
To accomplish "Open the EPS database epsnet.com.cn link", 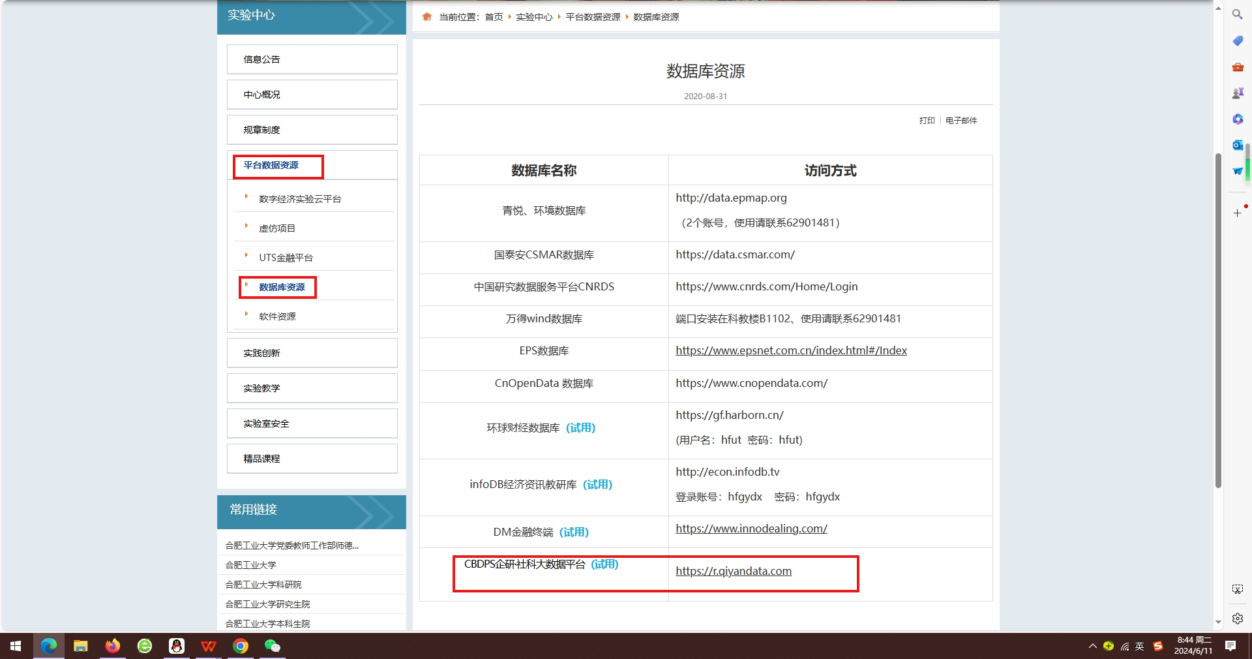I will (x=791, y=351).
